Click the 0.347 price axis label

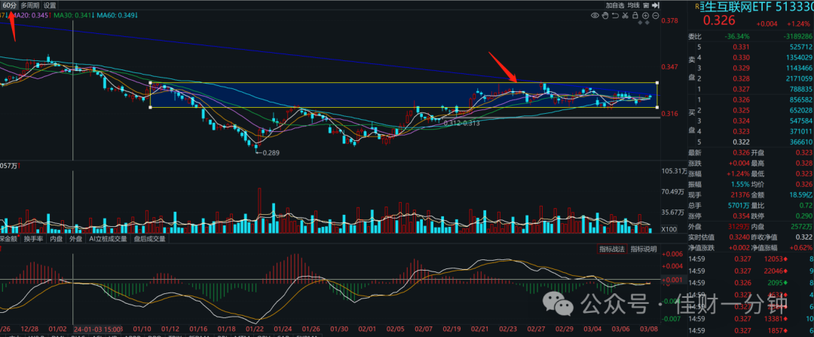(670, 67)
